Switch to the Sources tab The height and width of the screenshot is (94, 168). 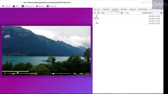[x=124, y=9]
